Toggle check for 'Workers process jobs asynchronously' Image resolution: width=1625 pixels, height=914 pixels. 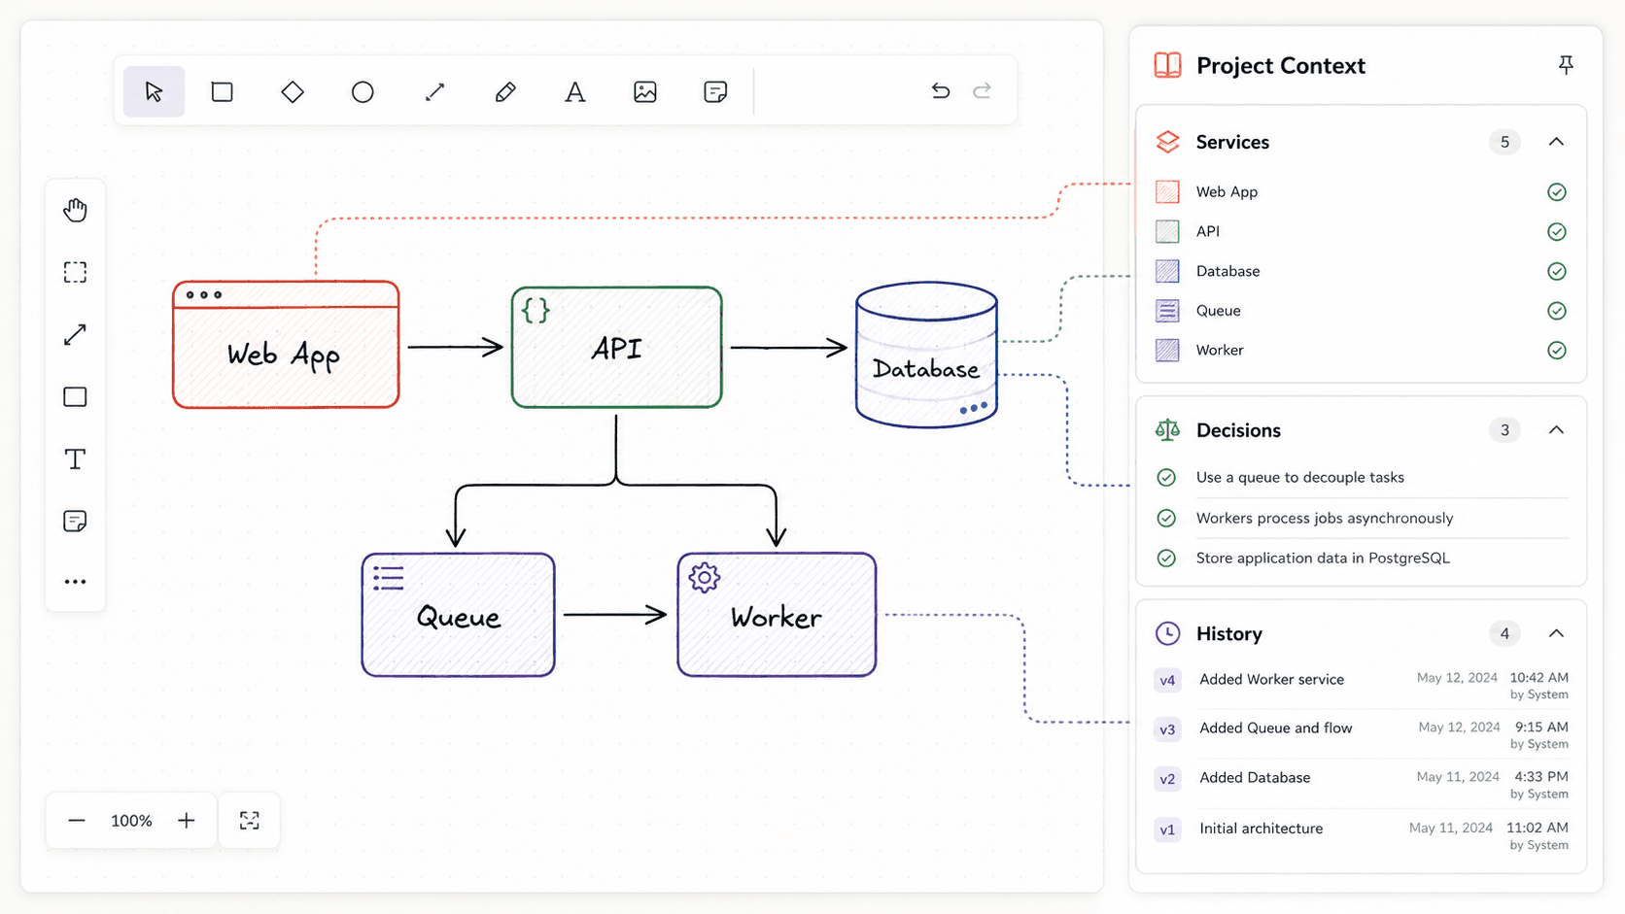[1166, 518]
